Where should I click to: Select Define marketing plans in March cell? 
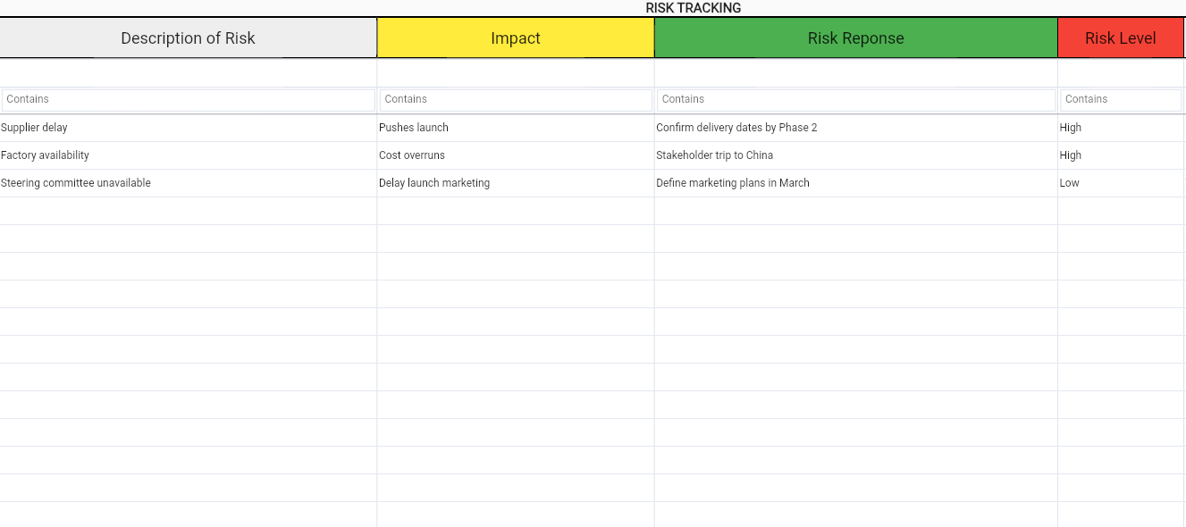(x=733, y=183)
